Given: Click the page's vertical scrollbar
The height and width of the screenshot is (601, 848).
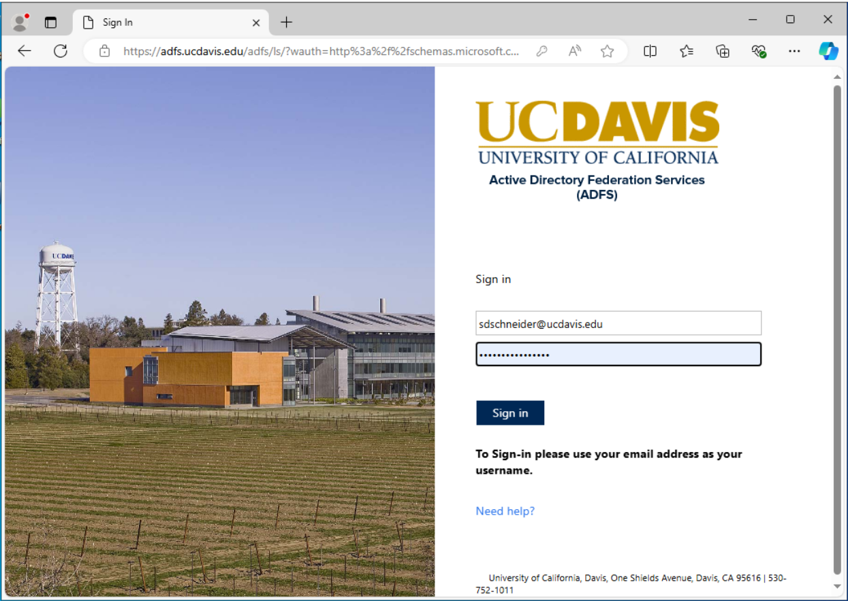Looking at the screenshot, I should pos(837,327).
